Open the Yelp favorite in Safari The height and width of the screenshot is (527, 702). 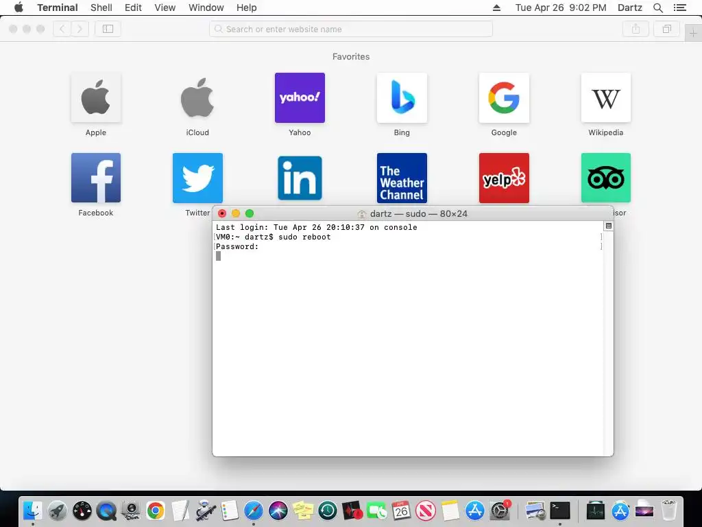pos(504,178)
